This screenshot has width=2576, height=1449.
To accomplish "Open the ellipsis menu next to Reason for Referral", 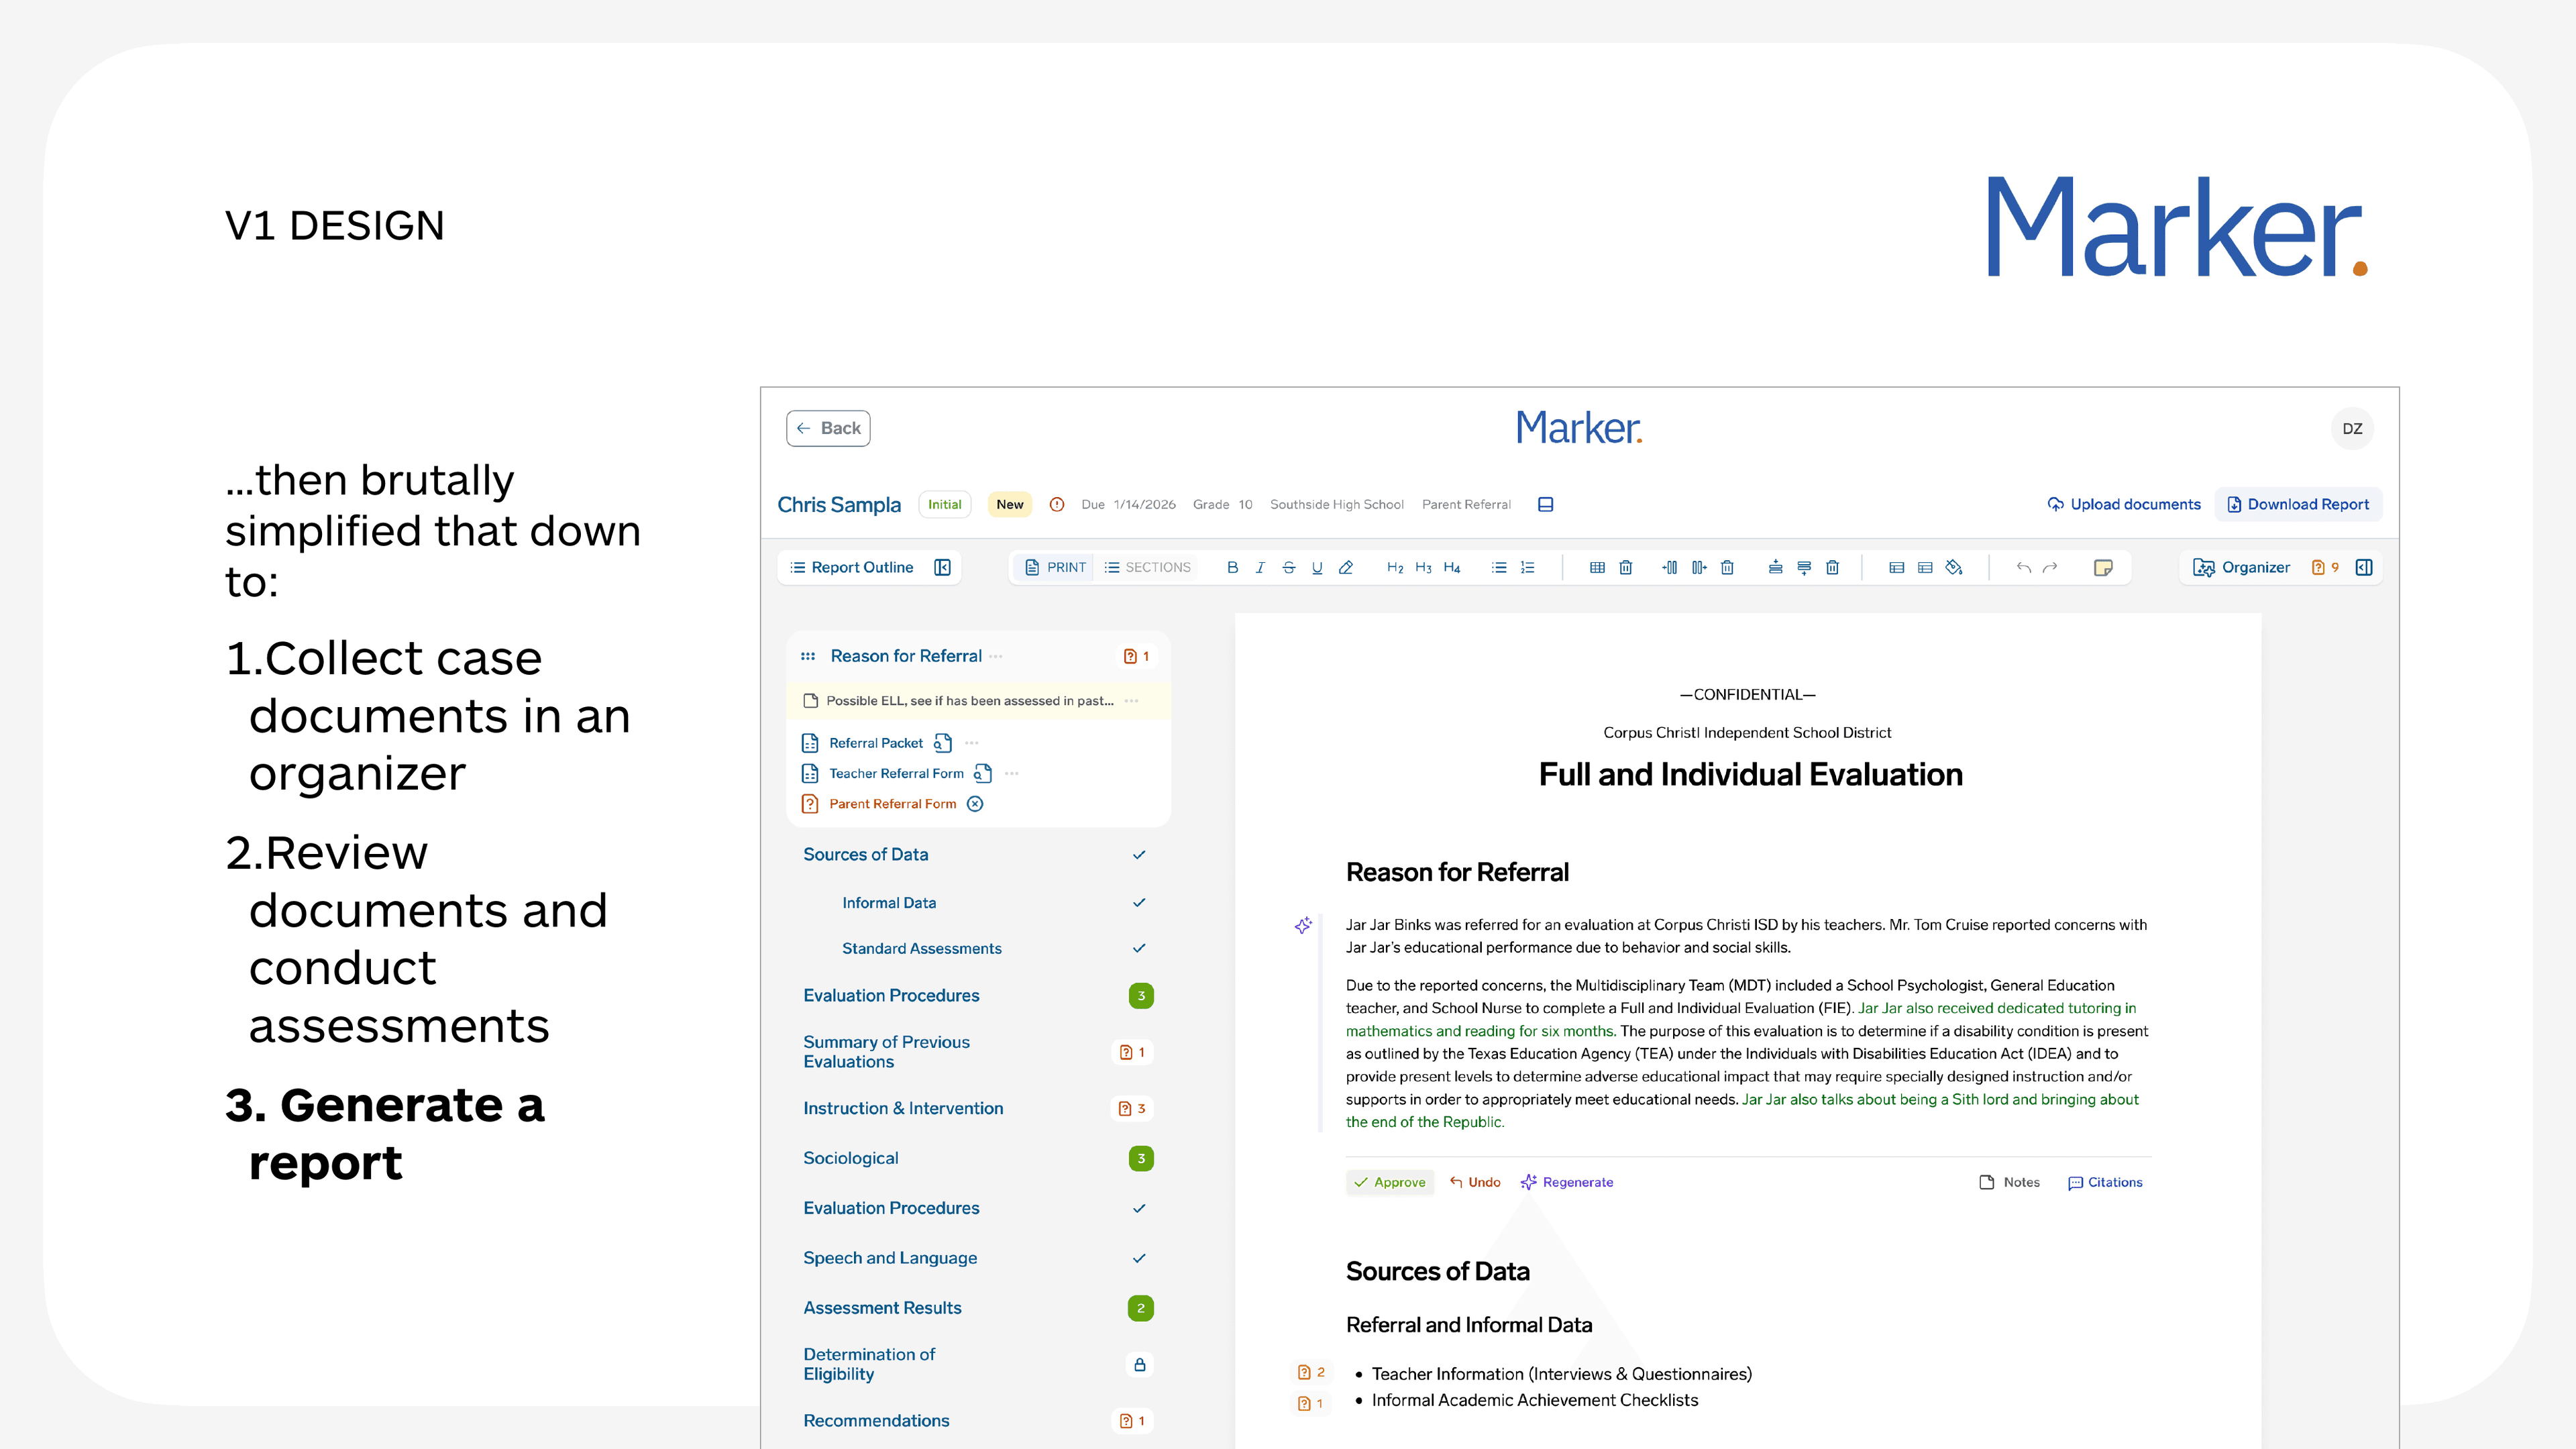I will (x=995, y=656).
